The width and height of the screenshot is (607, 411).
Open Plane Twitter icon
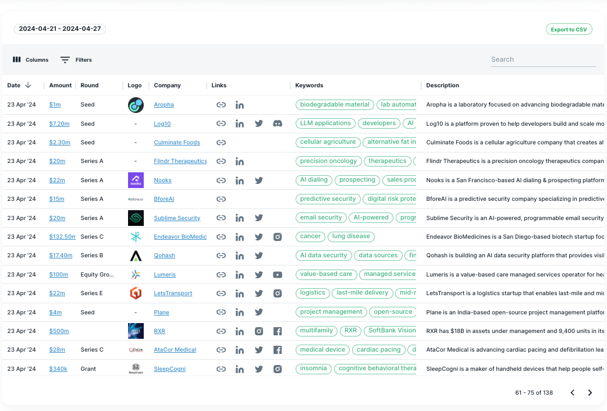[x=259, y=312]
